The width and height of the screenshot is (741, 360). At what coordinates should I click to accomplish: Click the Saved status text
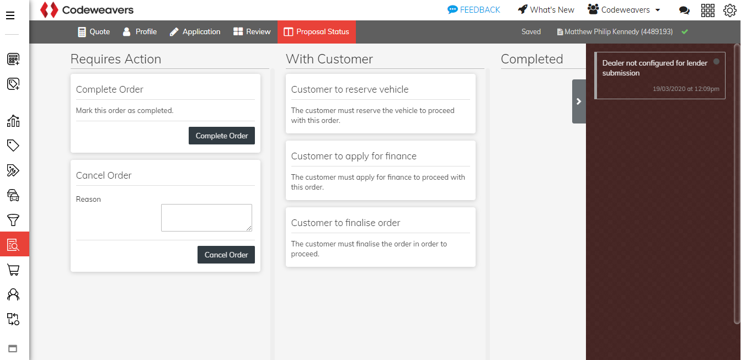coord(531,32)
